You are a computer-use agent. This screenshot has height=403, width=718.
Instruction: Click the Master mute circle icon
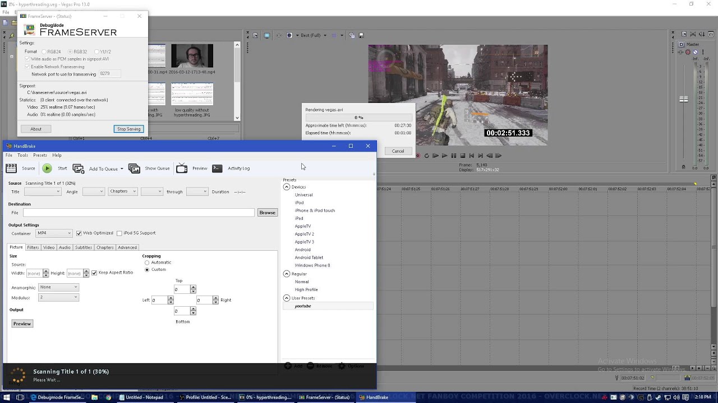click(696, 52)
